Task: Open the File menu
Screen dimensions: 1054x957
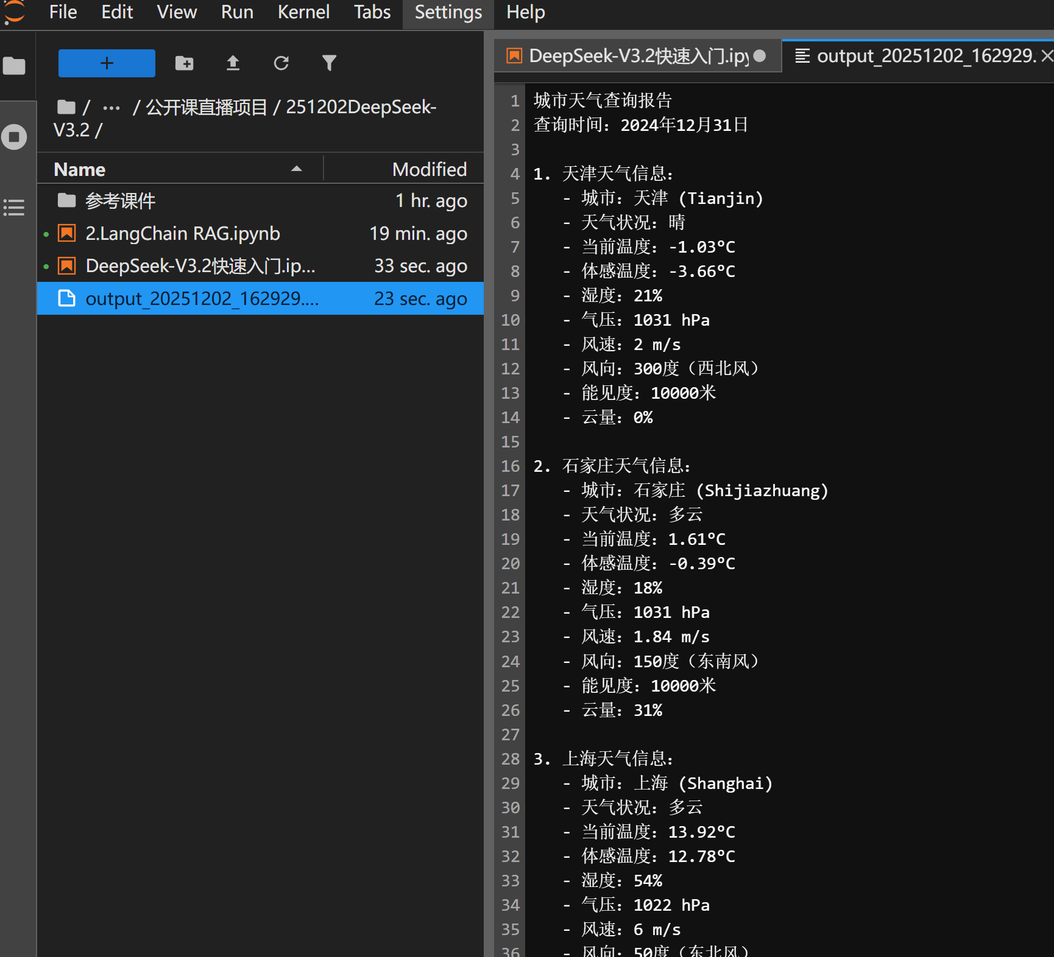Action: pos(63,12)
